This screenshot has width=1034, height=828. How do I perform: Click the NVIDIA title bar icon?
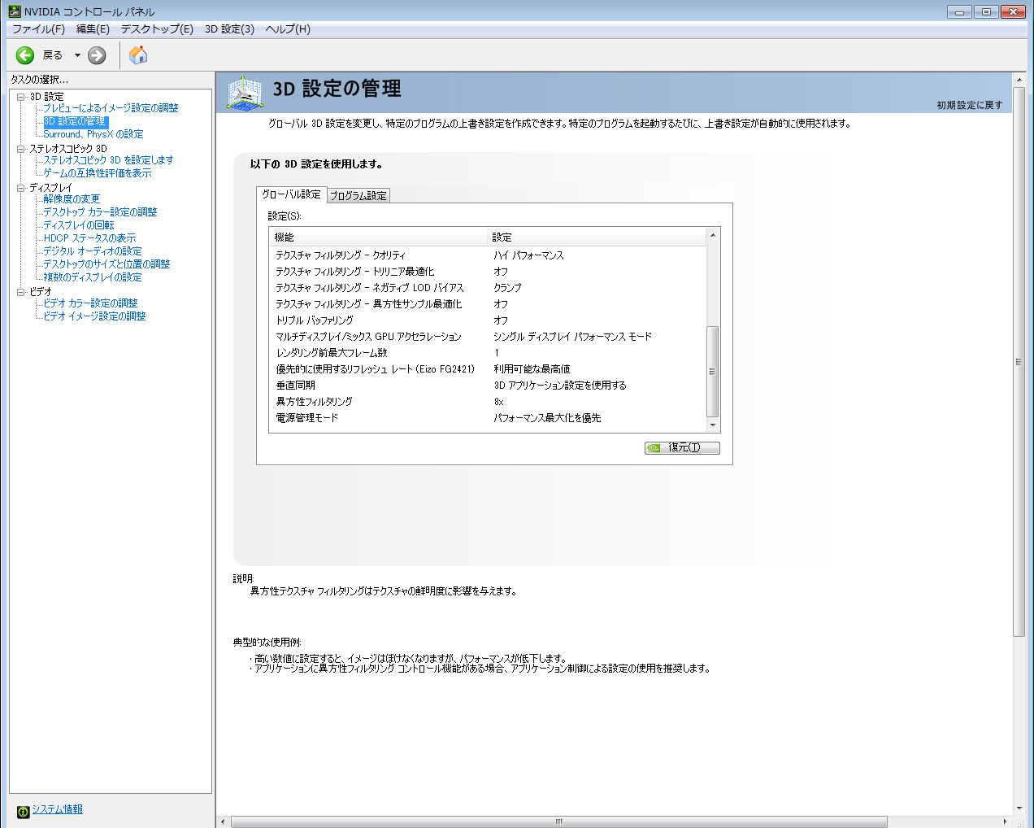point(14,11)
